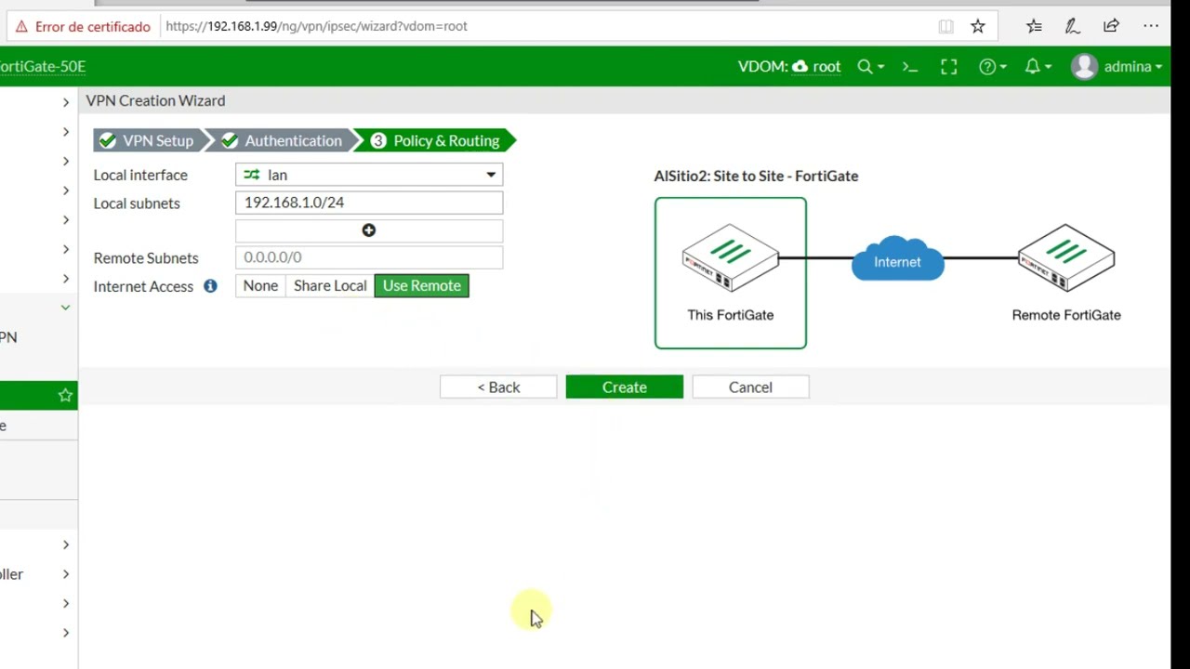Image resolution: width=1190 pixels, height=669 pixels.
Task: Add another local subnet plus icon
Action: pos(369,230)
